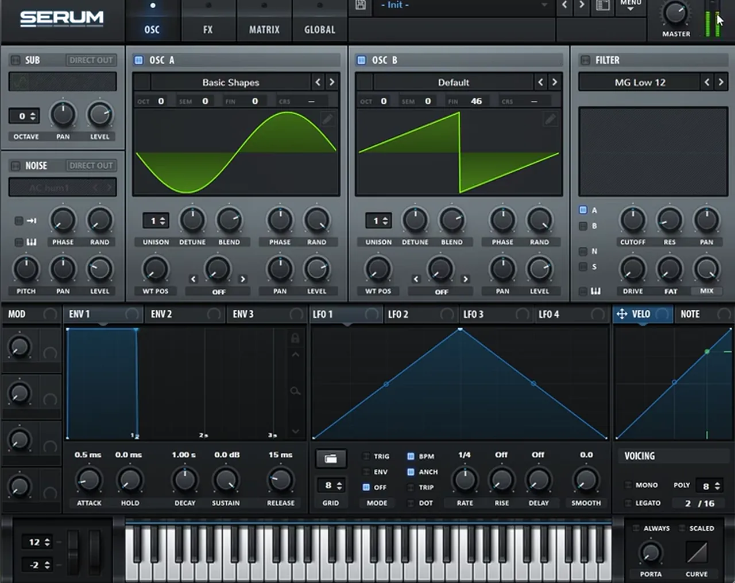Go to previous preset arrow
The image size is (735, 583).
564,5
